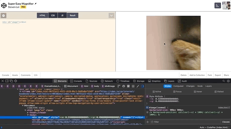
Task: Add new style rule with plus icon
Action: click(x=147, y=122)
